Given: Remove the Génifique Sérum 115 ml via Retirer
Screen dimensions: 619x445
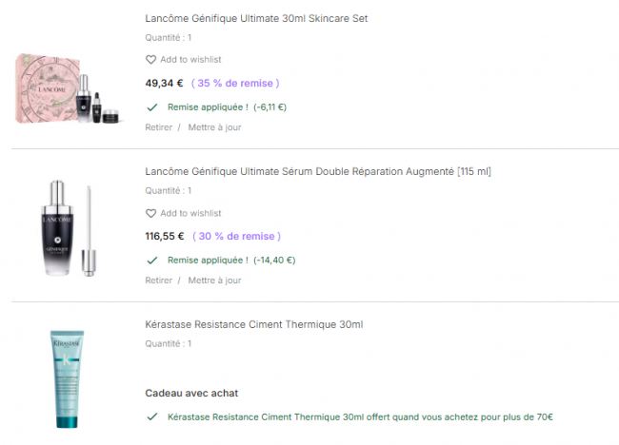Looking at the screenshot, I should pyautogui.click(x=159, y=281).
